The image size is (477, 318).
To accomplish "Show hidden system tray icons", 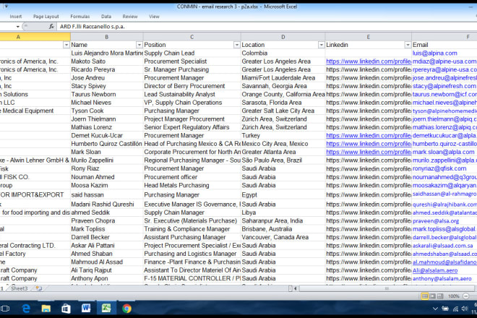I will 435,309.
